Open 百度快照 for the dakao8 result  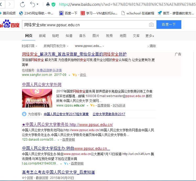click(x=68, y=140)
